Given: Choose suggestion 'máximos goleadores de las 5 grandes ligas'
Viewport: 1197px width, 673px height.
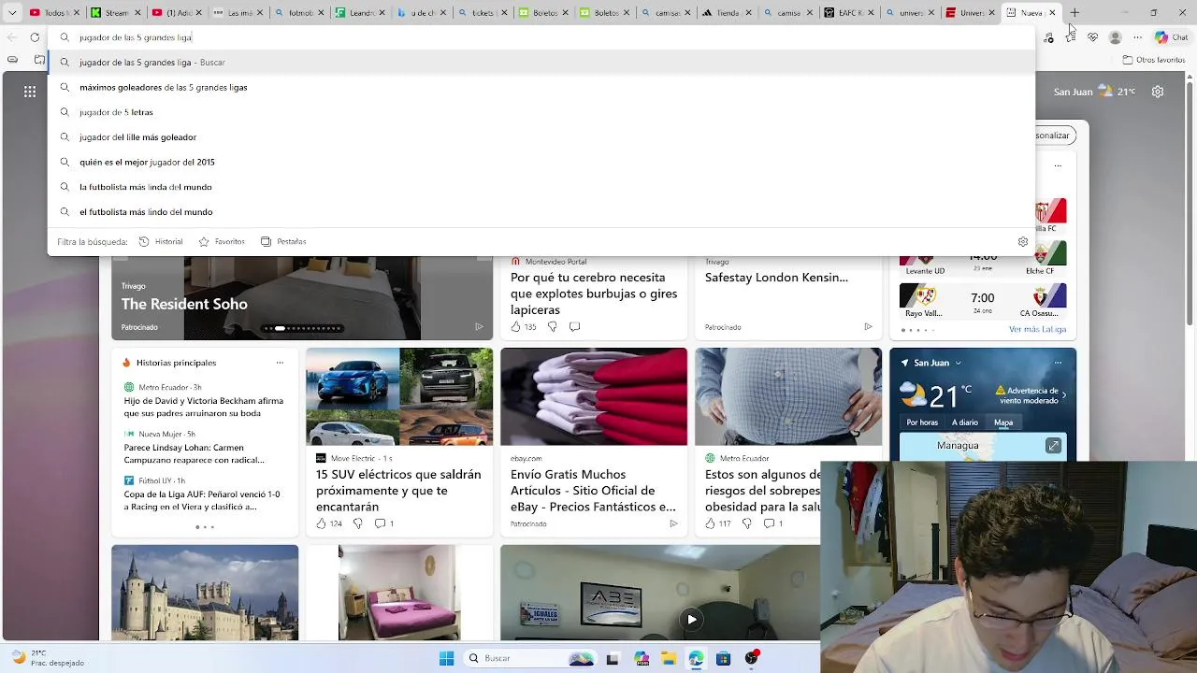Looking at the screenshot, I should point(541,87).
